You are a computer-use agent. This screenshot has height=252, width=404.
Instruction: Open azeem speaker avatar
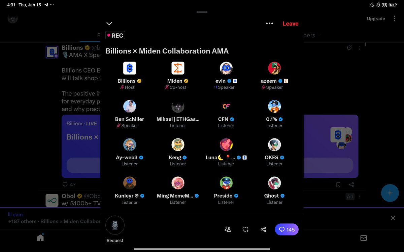274,68
